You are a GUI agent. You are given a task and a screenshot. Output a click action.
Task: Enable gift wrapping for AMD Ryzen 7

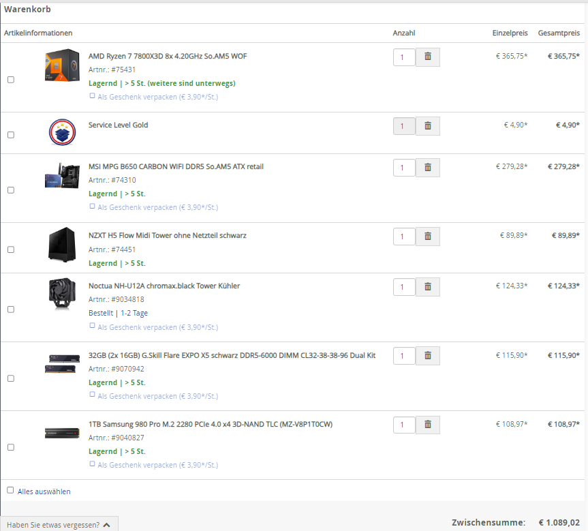[x=92, y=95]
